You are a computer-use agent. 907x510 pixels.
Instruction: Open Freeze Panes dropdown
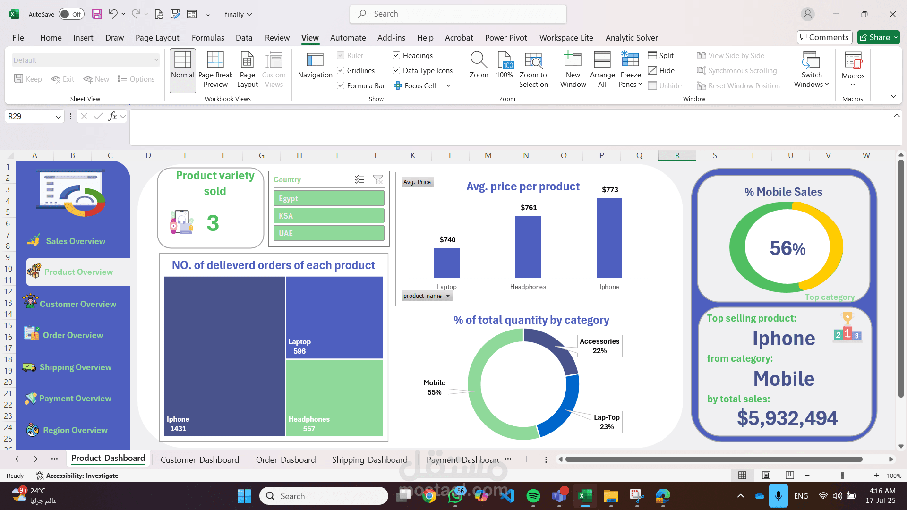tap(631, 70)
